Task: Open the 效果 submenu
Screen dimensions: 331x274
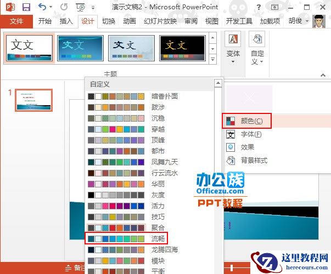Action: pos(277,147)
